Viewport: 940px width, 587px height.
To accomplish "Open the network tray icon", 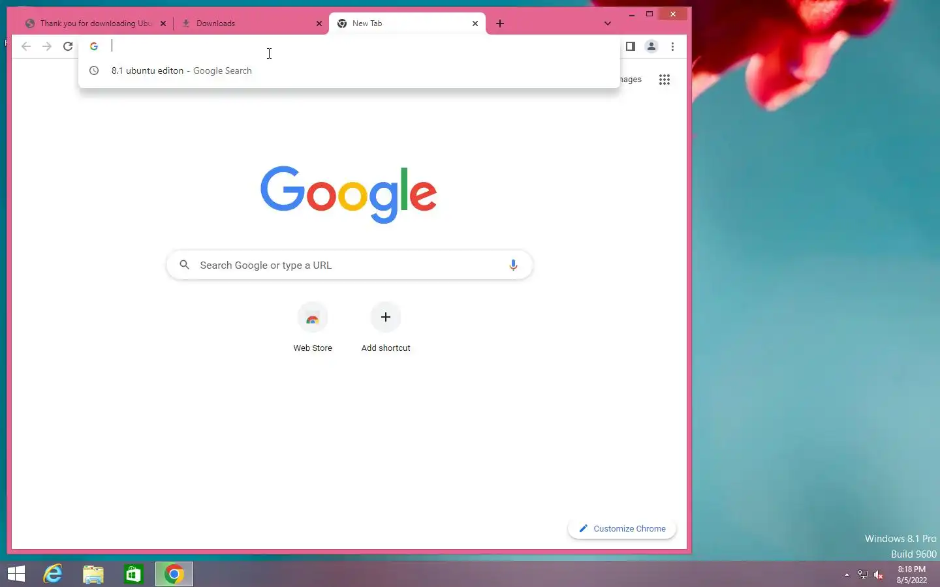I will tap(862, 575).
